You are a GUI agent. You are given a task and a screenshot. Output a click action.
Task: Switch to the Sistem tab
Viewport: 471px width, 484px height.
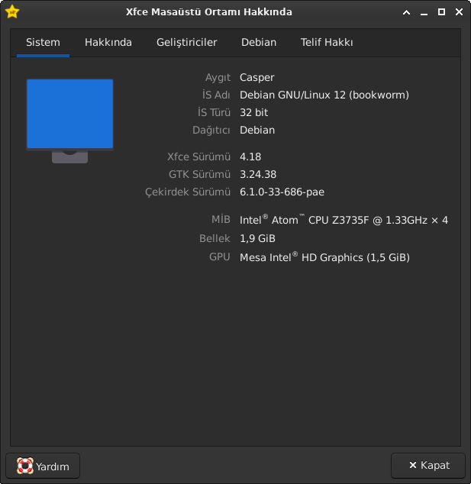coord(43,43)
